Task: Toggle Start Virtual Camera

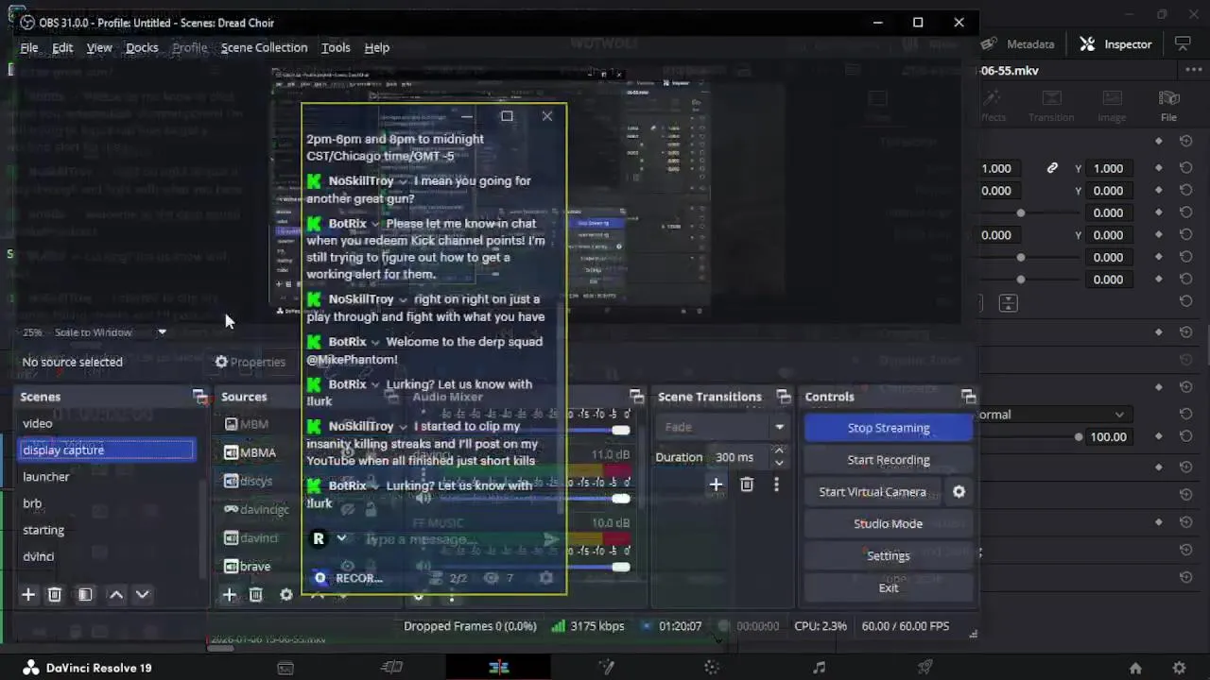Action: 873,491
